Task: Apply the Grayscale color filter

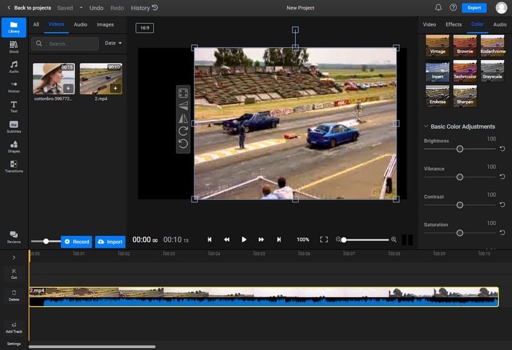Action: [x=492, y=71]
